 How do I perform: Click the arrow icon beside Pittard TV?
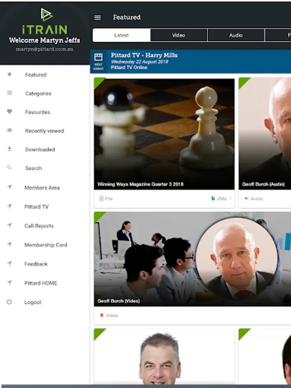pos(9,206)
